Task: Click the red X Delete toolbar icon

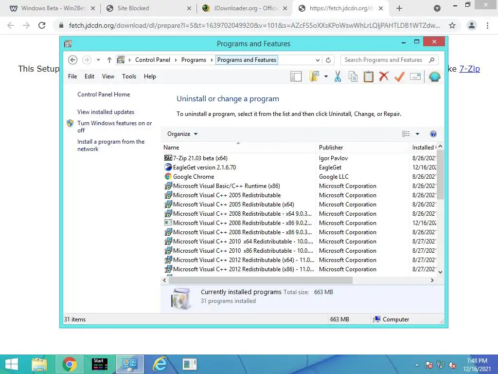Action: (x=384, y=76)
